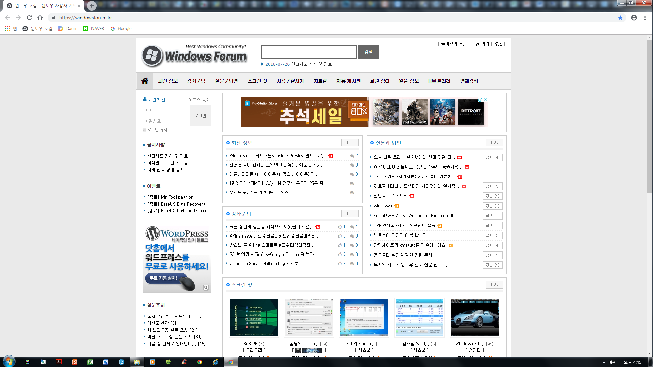
Task: Open the Windows 7 U... car screenshot thumbnail
Action: (474, 318)
